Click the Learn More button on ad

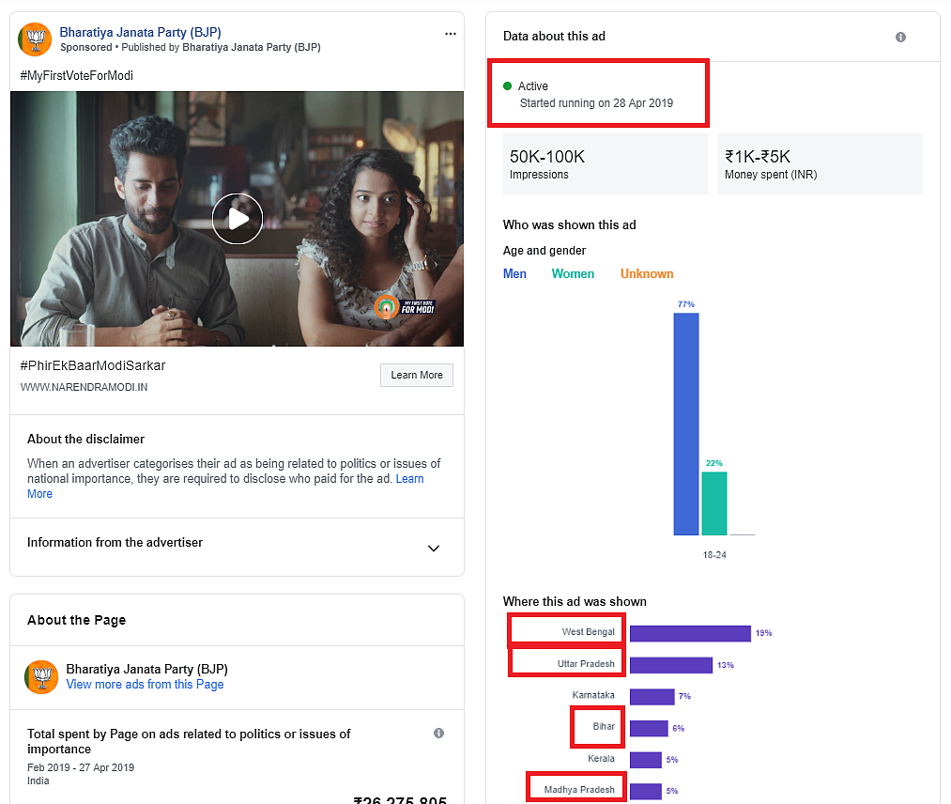point(417,375)
